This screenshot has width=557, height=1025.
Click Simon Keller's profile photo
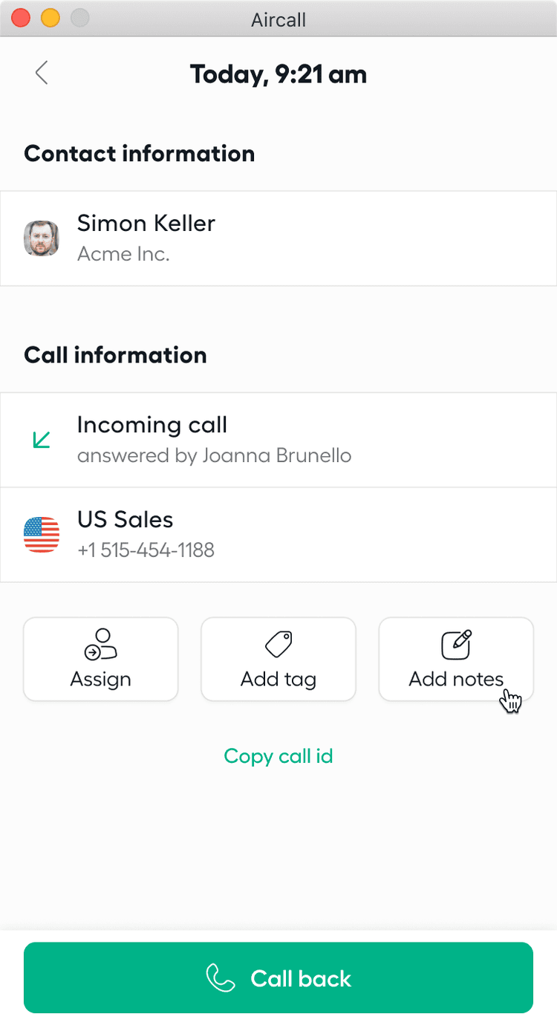point(42,238)
